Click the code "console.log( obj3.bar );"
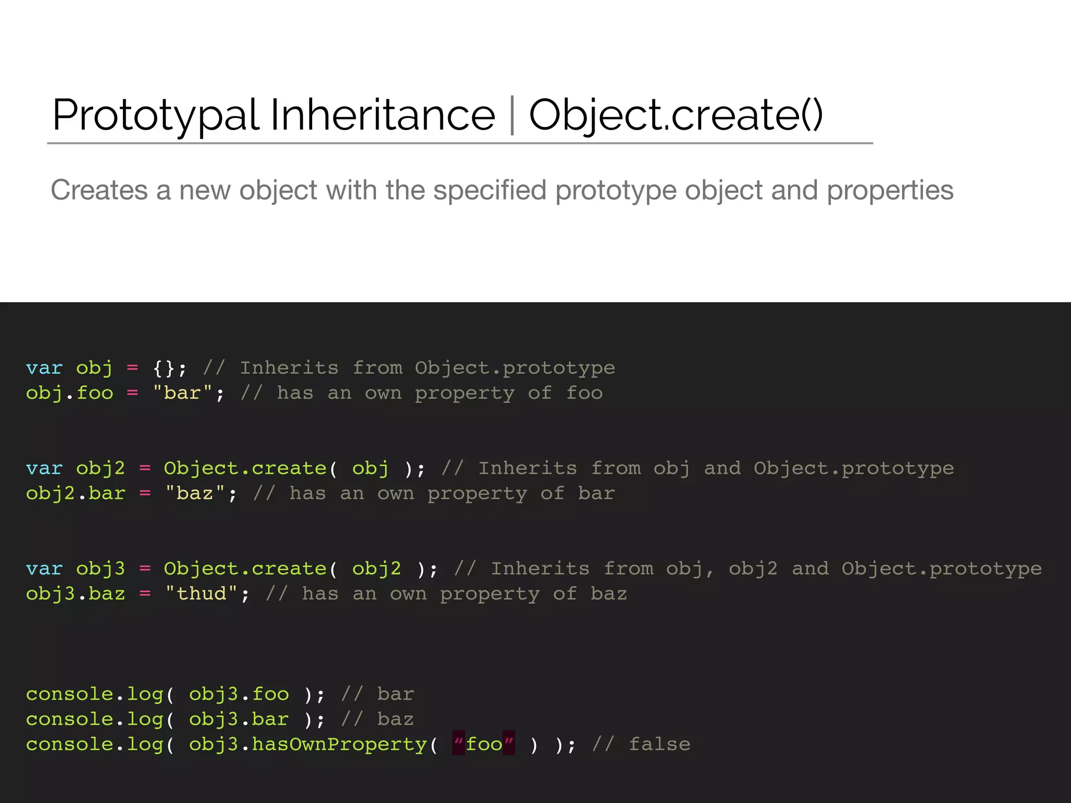Screen dimensions: 1071x803 click(176, 719)
